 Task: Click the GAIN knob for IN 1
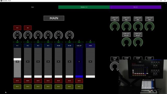click(x=17, y=35)
